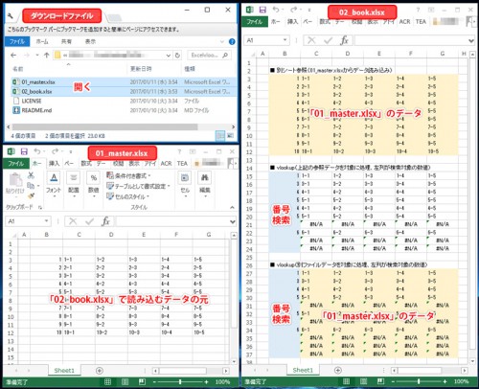Image resolution: width=479 pixels, height=389 pixels.
Task: Collapse the ribbon in 01_master.xlsx
Action: click(x=232, y=207)
